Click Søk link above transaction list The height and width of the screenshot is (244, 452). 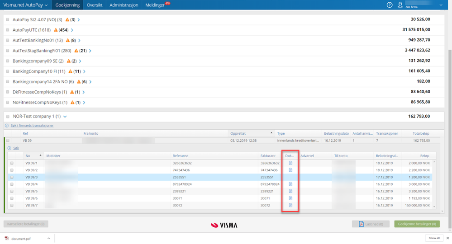click(16, 148)
